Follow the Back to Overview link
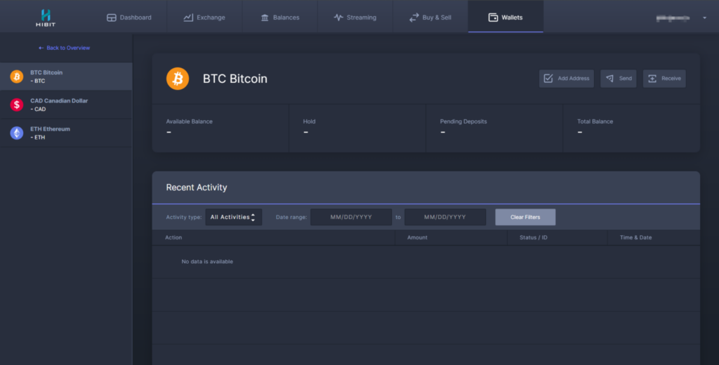This screenshot has height=365, width=719. point(64,48)
